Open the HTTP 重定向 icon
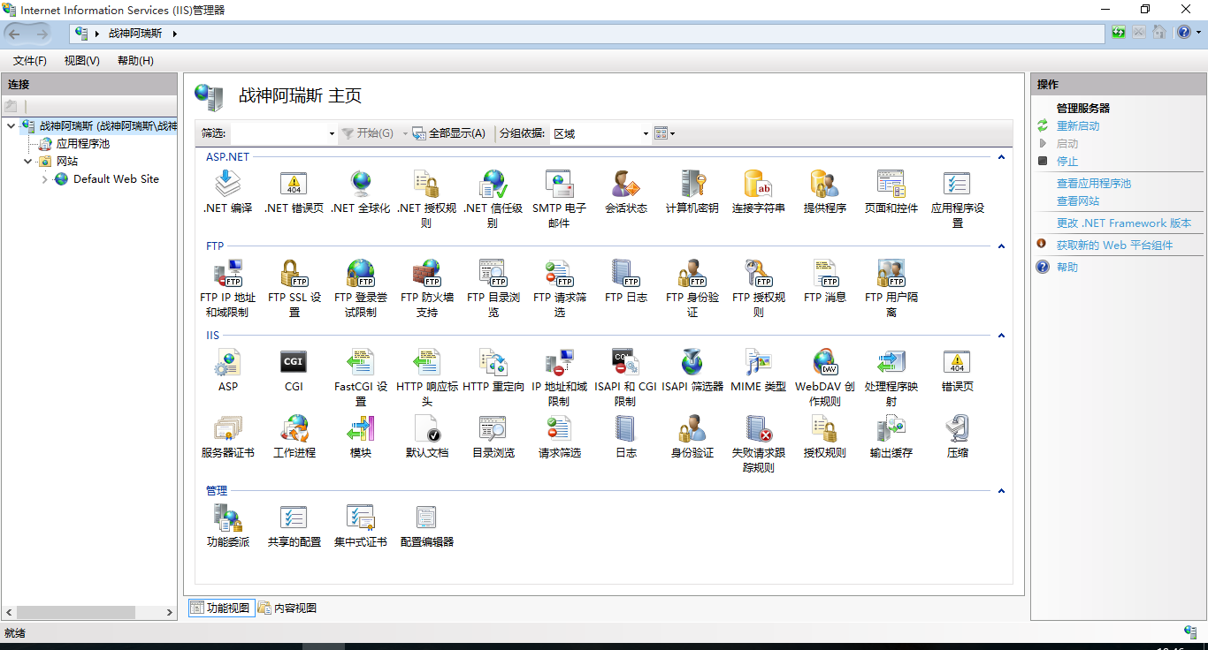 [493, 362]
